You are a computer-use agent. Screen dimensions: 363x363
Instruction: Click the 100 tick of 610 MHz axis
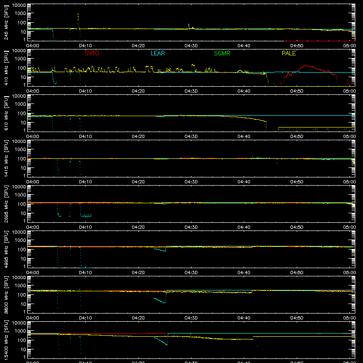coord(22,113)
